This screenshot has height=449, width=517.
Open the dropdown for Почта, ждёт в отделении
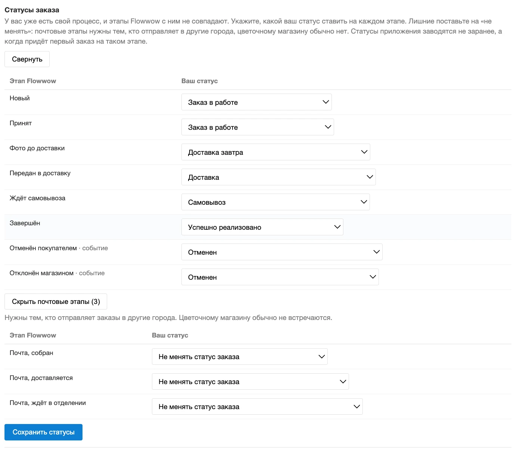click(257, 406)
